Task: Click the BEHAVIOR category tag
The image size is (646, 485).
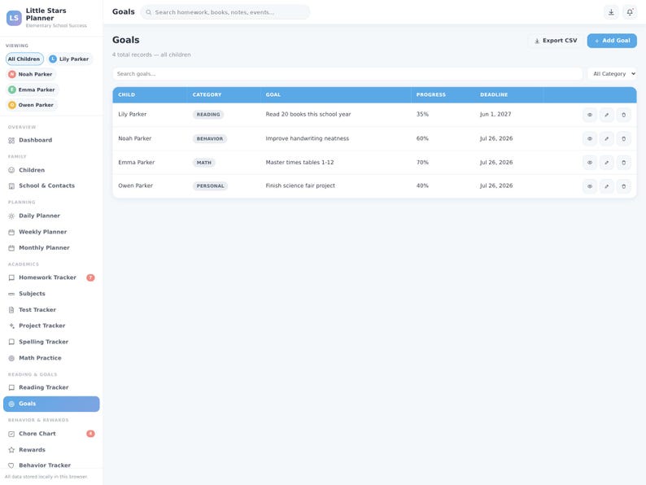Action: pos(210,139)
